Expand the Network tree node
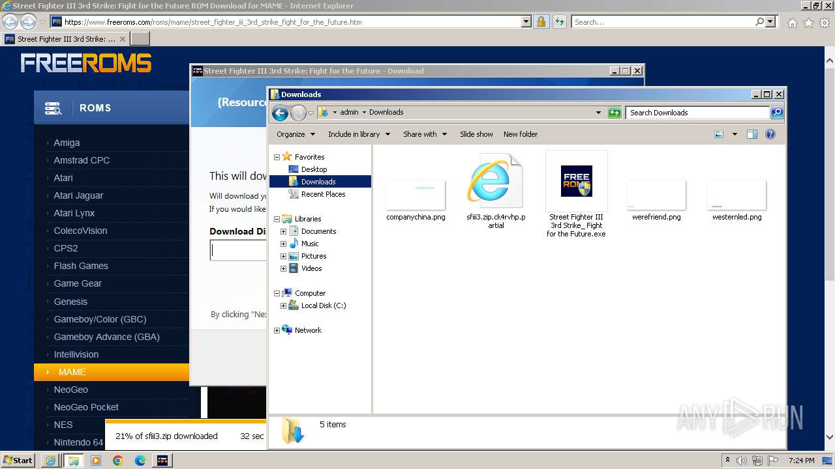835x469 pixels. (277, 330)
